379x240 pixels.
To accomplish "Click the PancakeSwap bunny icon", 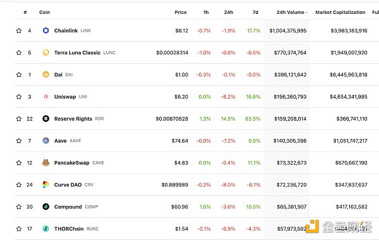I will tap(45, 163).
